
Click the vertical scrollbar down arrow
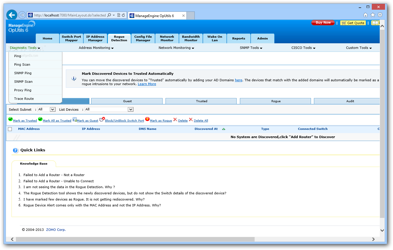[382, 230]
